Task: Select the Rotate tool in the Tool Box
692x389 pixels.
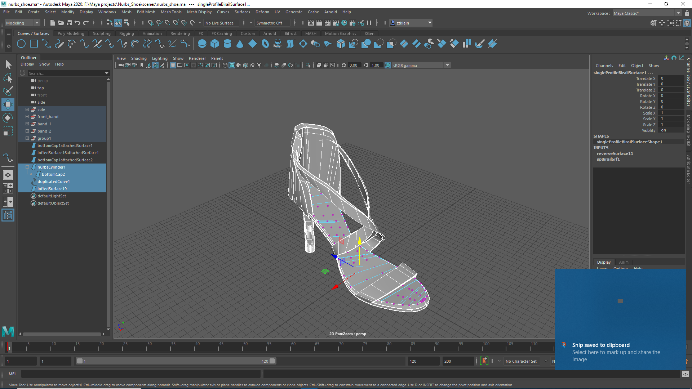Action: pyautogui.click(x=7, y=117)
